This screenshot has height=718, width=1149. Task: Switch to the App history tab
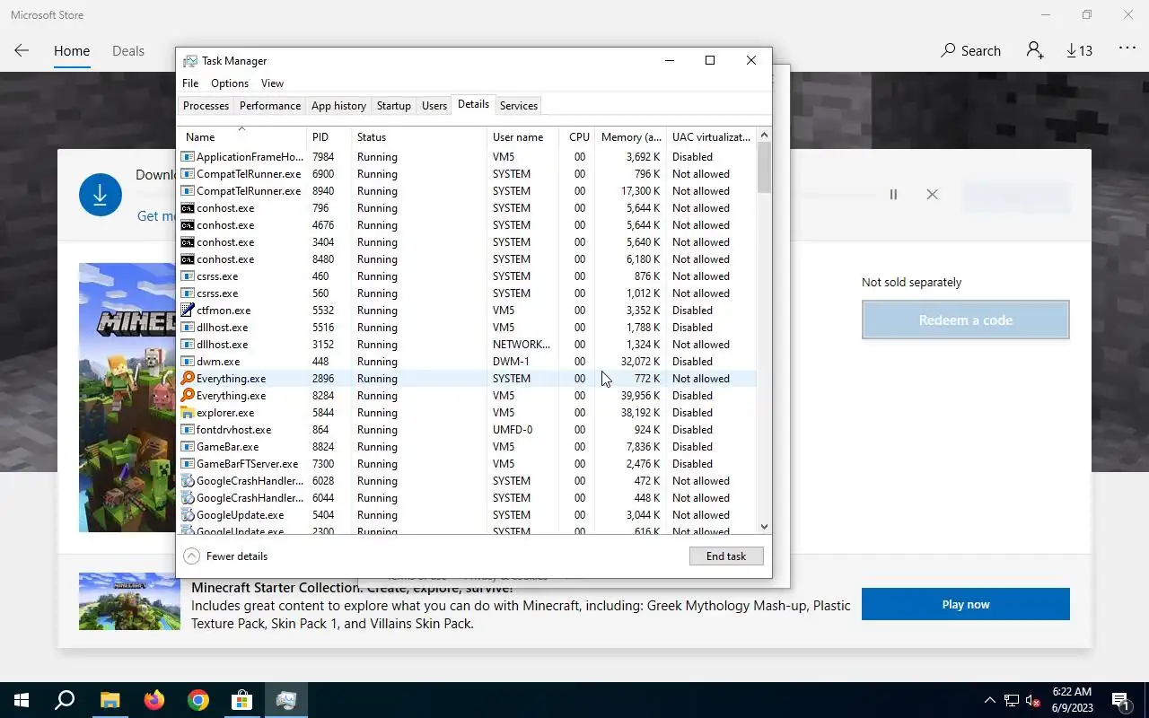coord(338,106)
